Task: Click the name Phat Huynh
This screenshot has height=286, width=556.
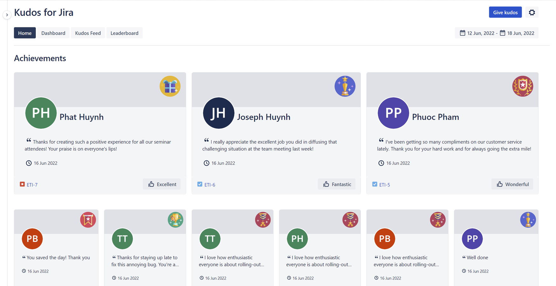Action: point(82,117)
